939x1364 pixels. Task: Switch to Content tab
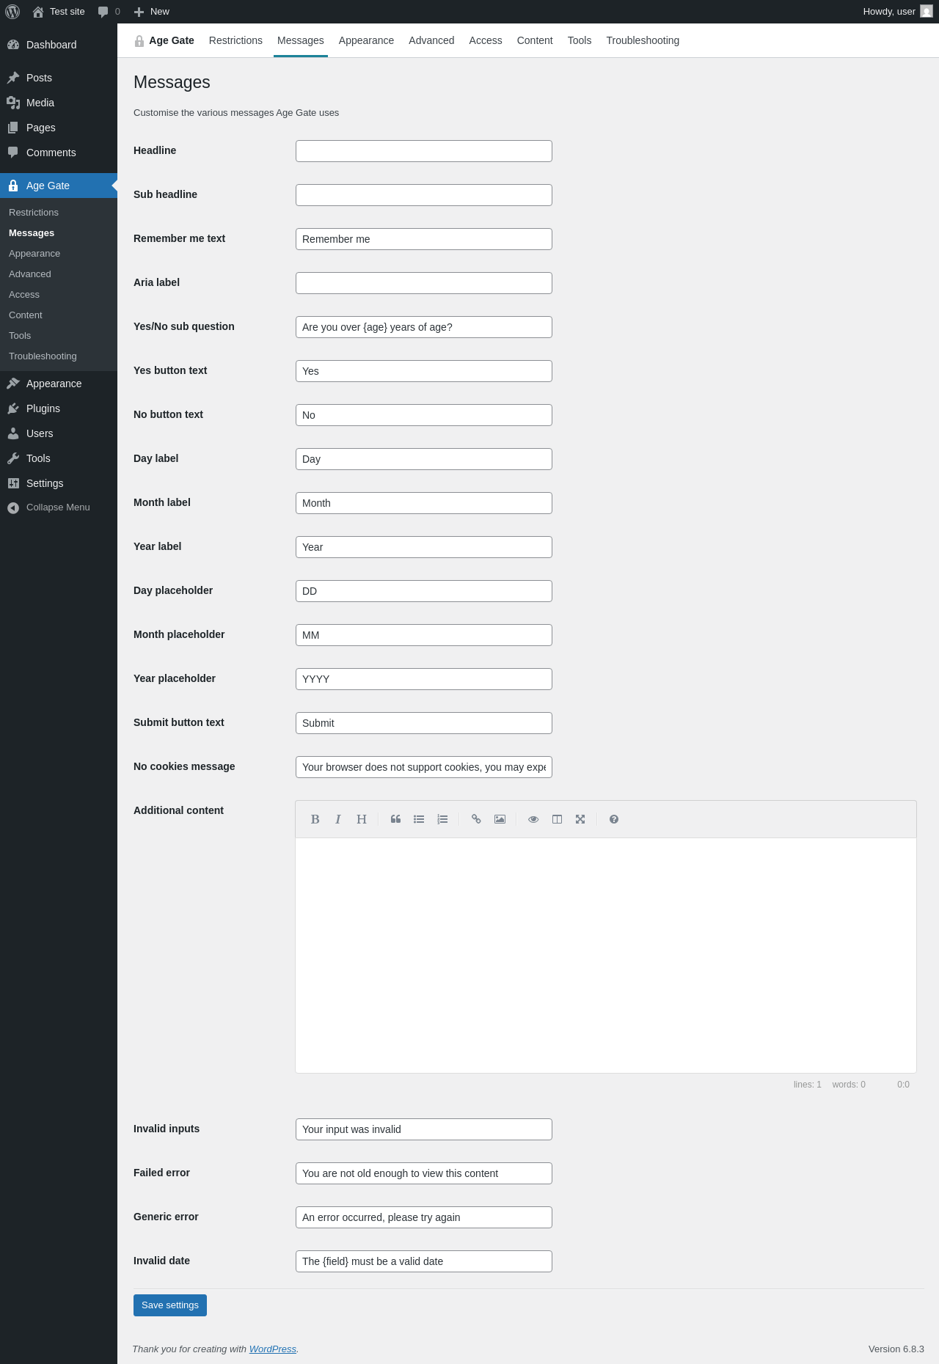point(535,40)
